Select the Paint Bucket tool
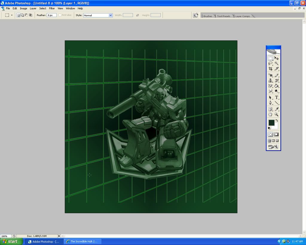 (277, 86)
